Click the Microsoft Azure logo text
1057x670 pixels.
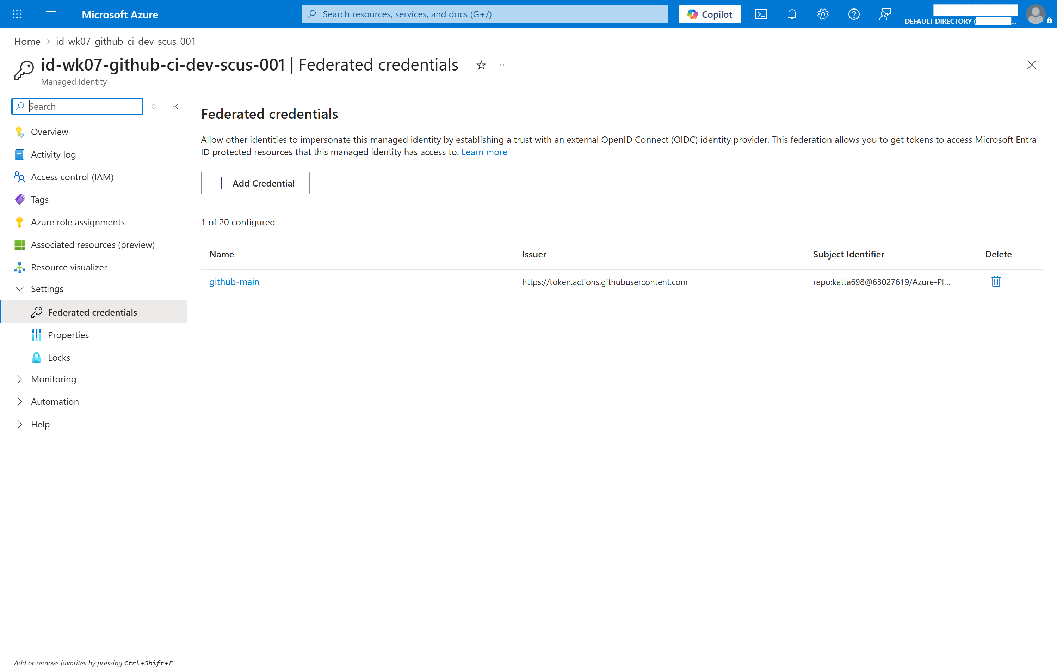coord(120,14)
